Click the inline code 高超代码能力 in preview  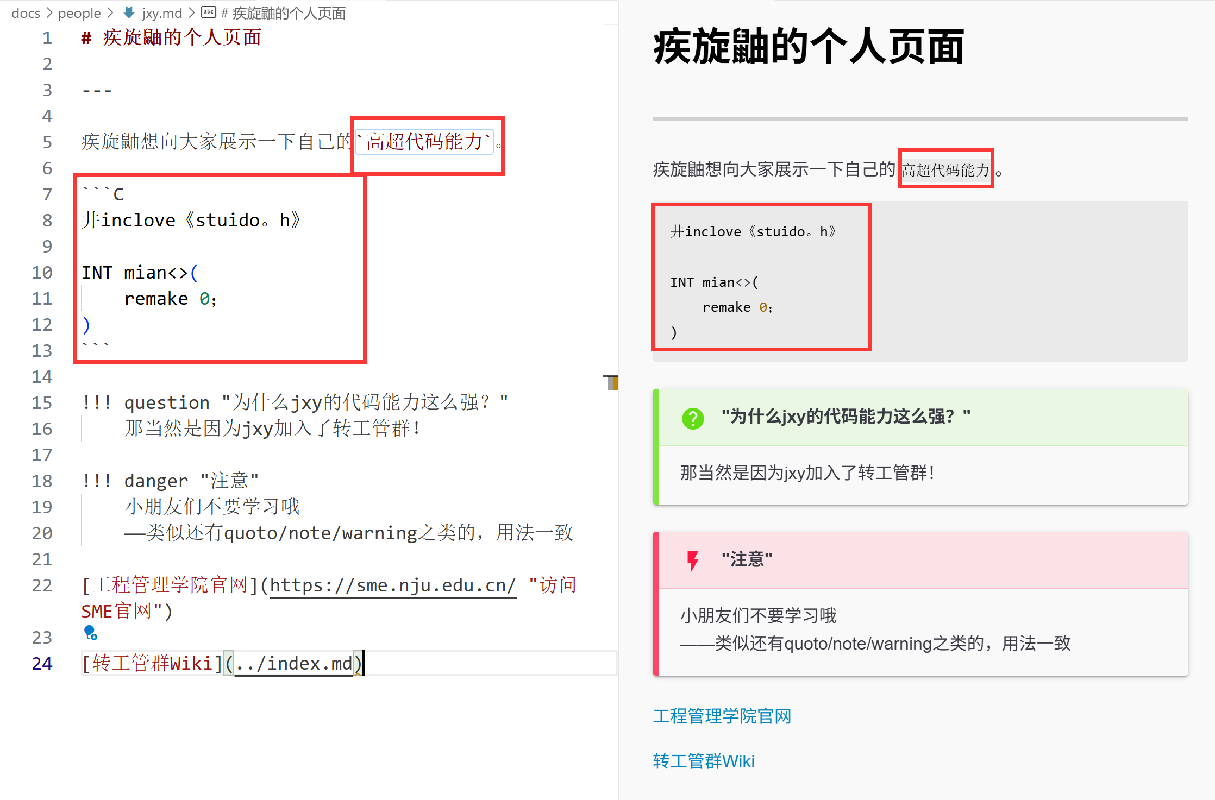point(946,170)
